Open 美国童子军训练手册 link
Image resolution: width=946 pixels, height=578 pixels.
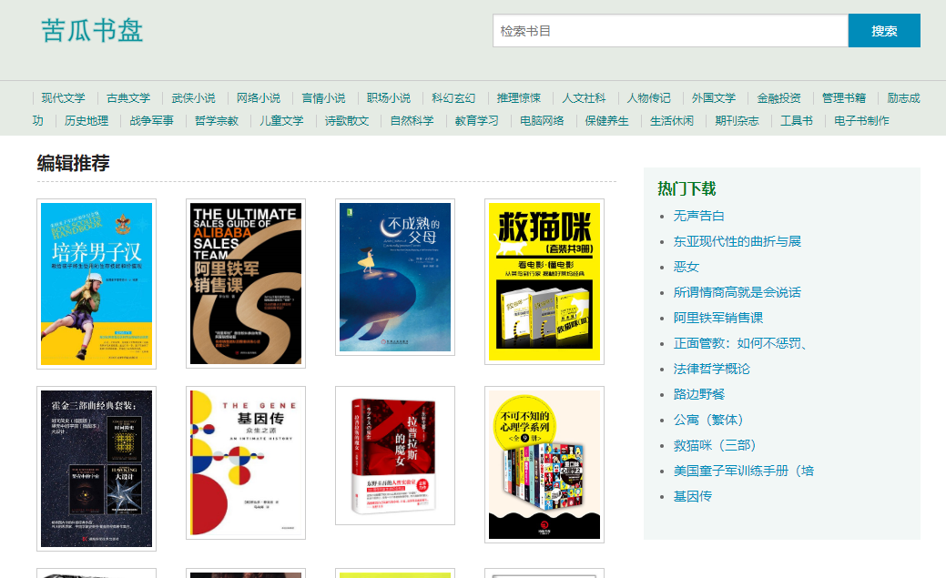point(744,471)
